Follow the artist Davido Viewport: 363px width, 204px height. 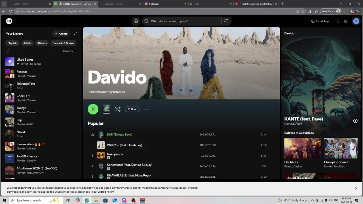[x=132, y=109]
